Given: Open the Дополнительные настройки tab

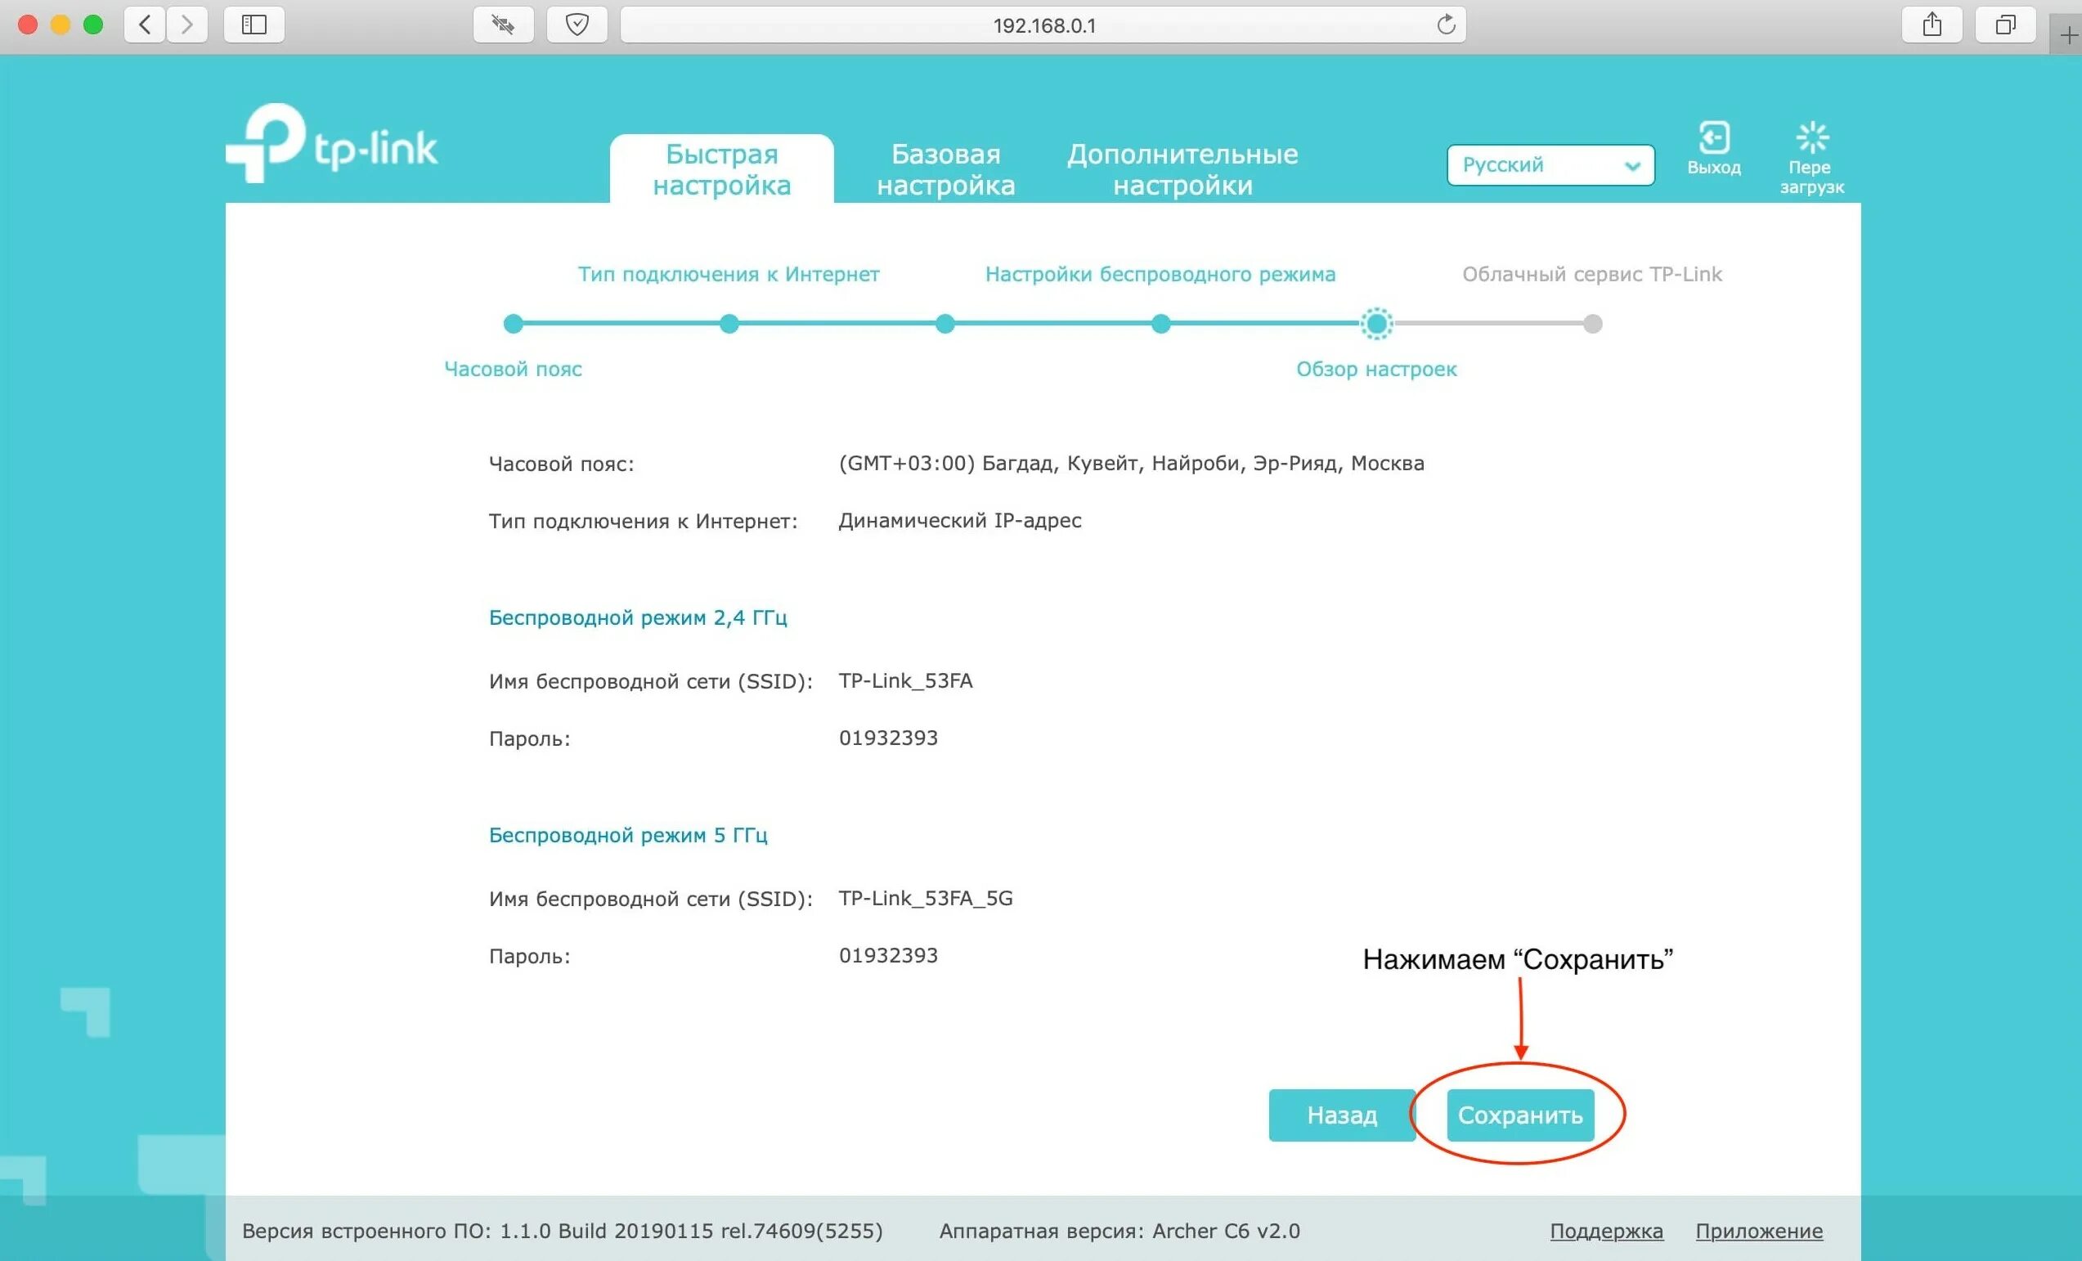Looking at the screenshot, I should 1182,169.
